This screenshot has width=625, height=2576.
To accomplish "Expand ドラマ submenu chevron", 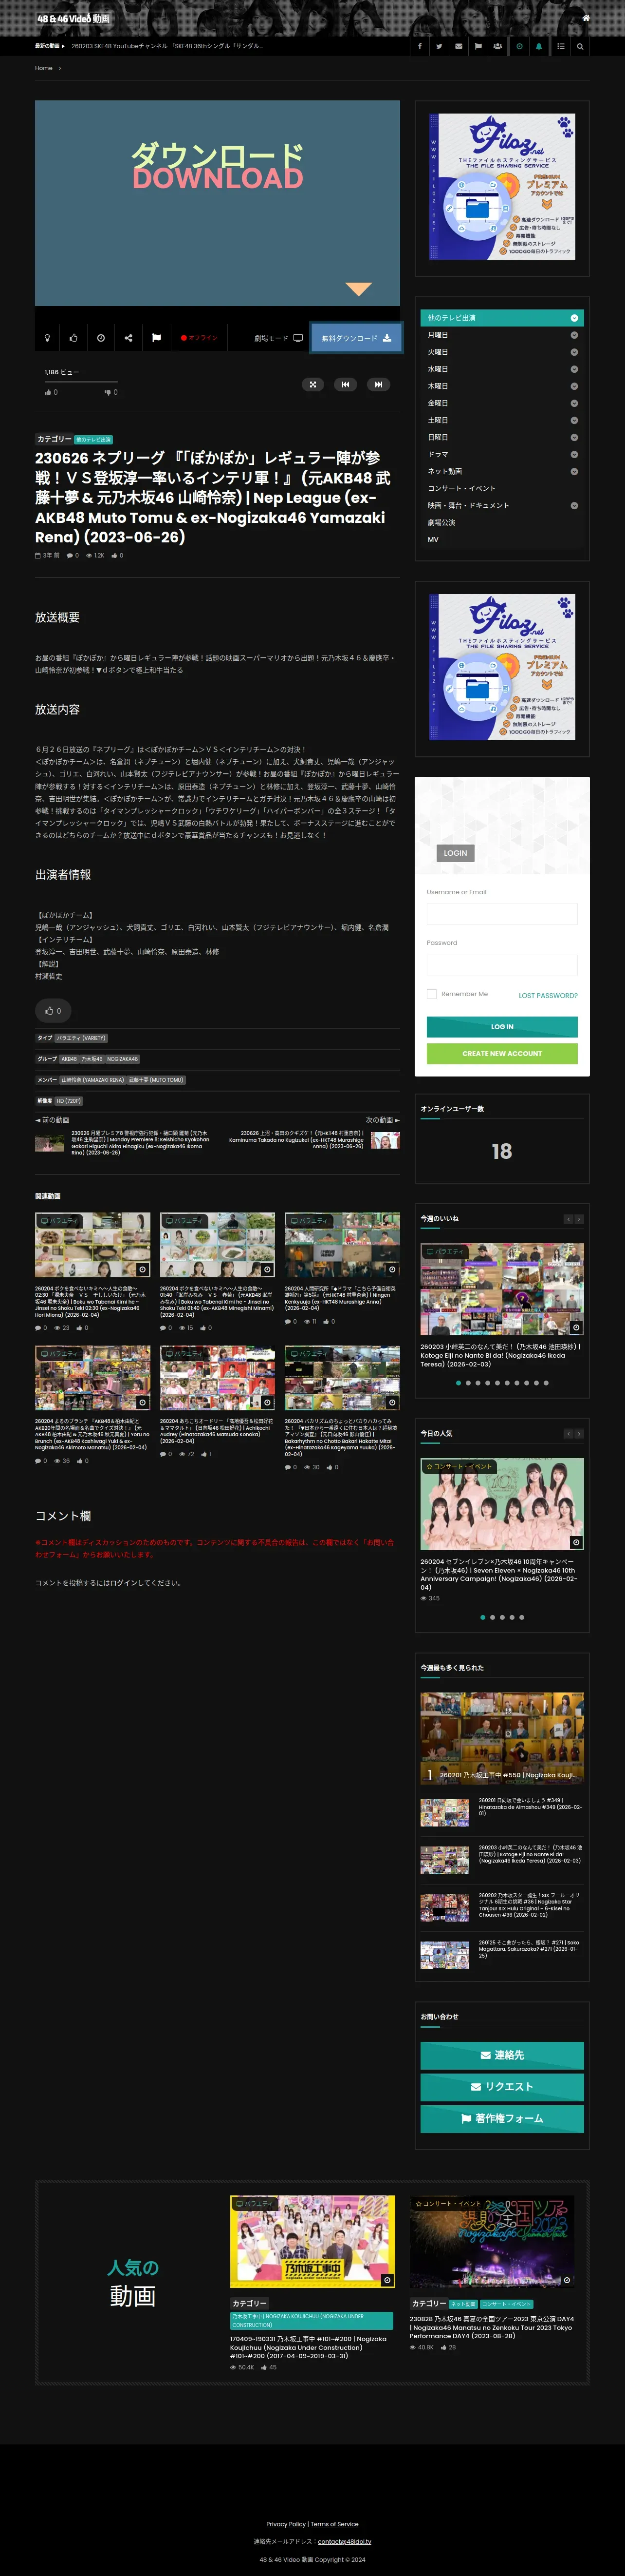I will 574,454.
